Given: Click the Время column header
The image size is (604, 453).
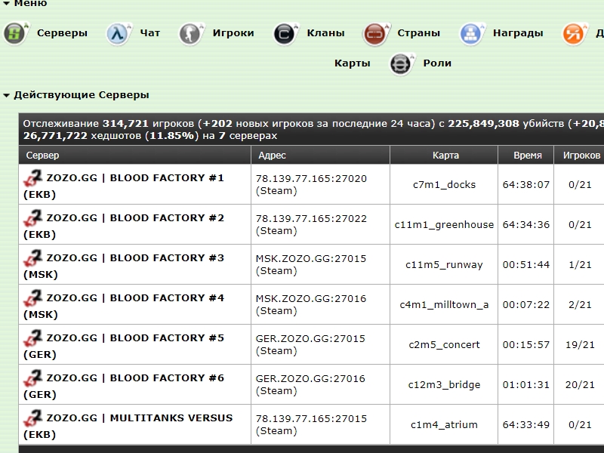Looking at the screenshot, I should click(x=527, y=156).
